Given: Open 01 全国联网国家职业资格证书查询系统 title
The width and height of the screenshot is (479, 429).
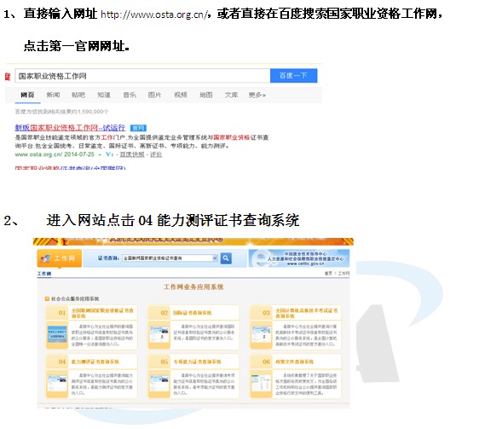Looking at the screenshot, I should [102, 313].
